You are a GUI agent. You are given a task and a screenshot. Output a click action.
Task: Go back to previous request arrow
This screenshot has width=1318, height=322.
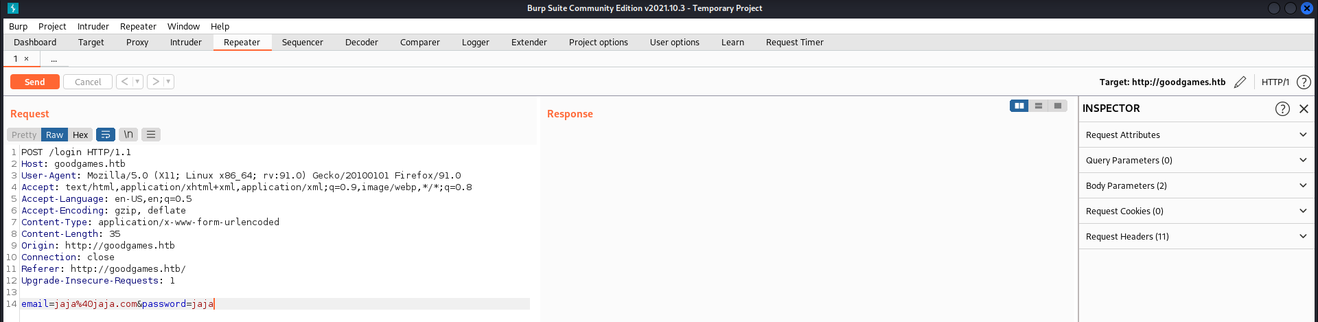(124, 82)
